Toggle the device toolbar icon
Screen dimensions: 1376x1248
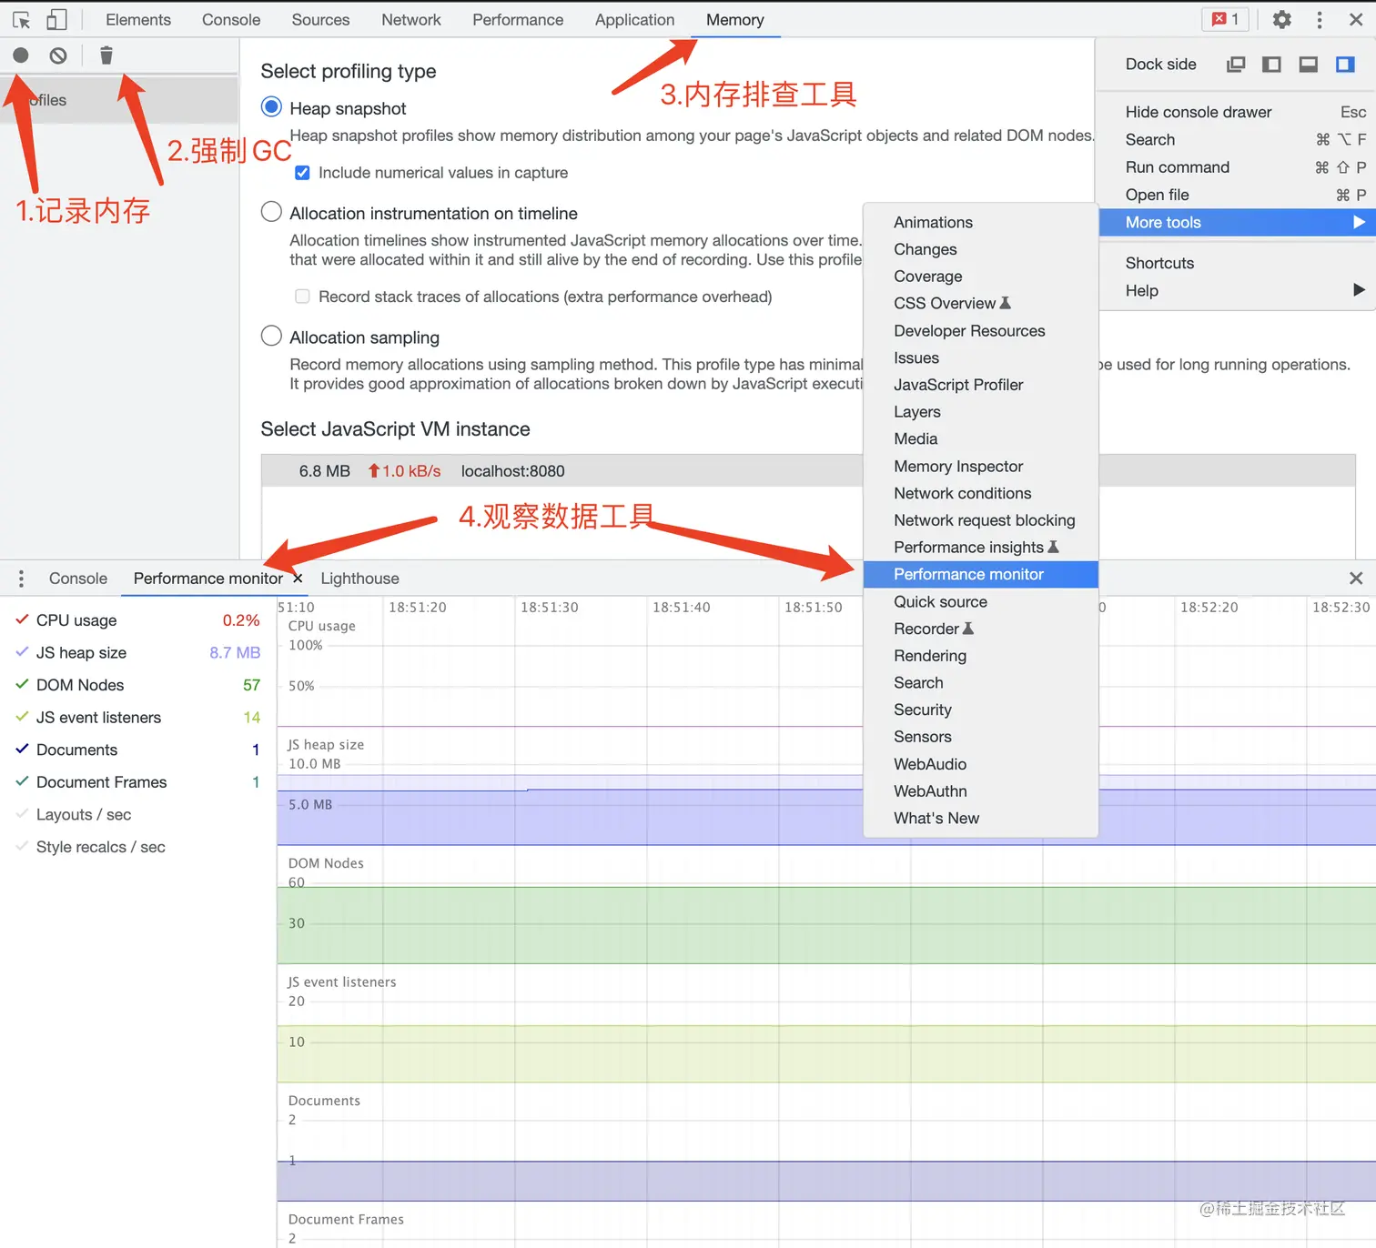pyautogui.click(x=56, y=19)
